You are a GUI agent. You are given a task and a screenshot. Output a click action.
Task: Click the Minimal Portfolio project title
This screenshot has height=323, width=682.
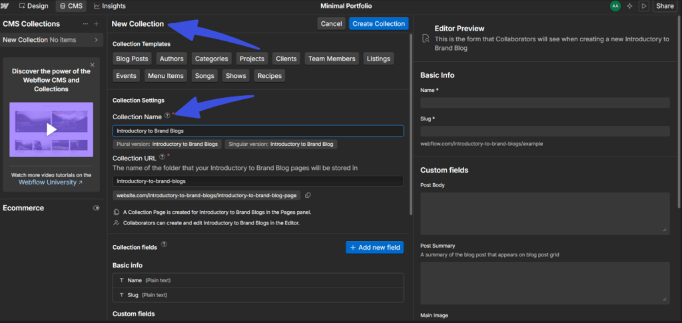(346, 6)
